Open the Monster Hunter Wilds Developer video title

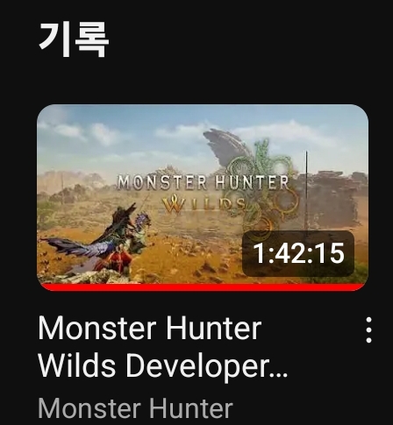pos(162,347)
